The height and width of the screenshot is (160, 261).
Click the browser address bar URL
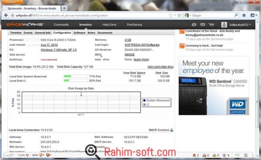62,16
